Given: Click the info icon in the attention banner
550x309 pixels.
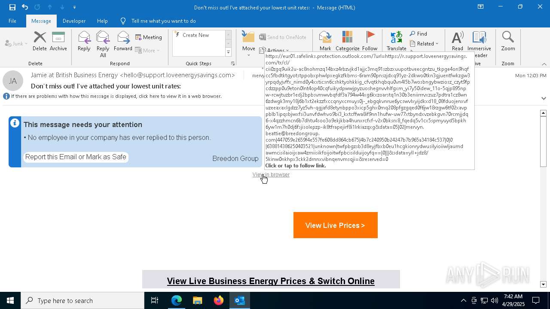Looking at the screenshot, I should [15, 123].
